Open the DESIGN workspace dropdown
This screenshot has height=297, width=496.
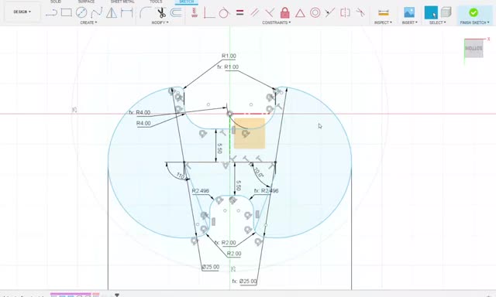pyautogui.click(x=22, y=12)
